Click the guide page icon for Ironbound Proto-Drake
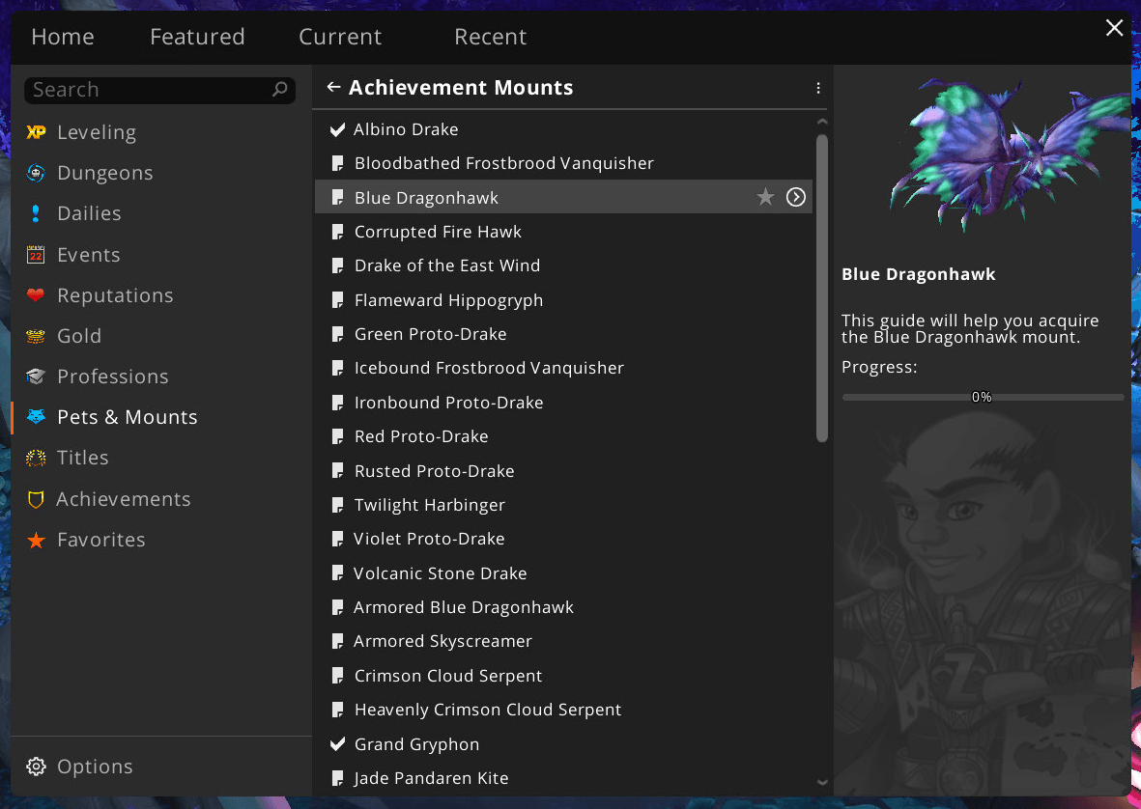 click(337, 403)
